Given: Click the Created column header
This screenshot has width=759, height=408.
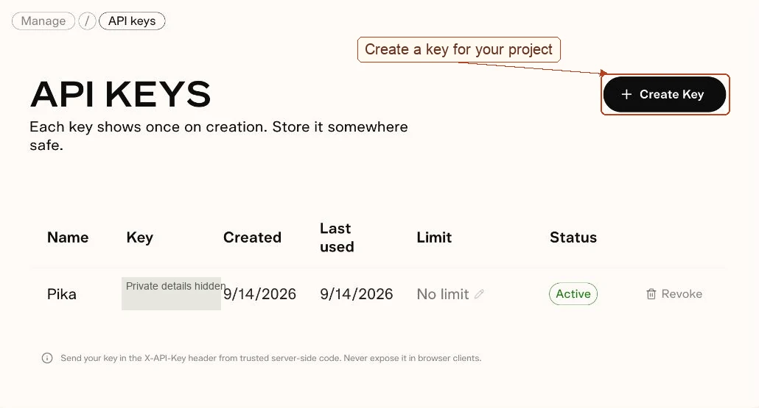Looking at the screenshot, I should [x=252, y=237].
